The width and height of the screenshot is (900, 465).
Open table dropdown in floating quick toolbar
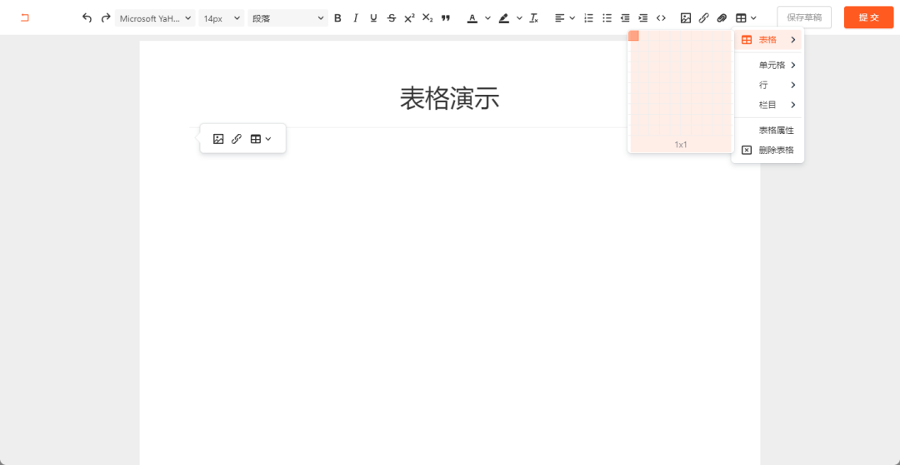point(261,139)
